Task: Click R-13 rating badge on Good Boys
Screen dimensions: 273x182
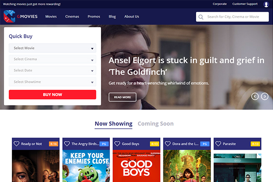Action: (x=154, y=144)
